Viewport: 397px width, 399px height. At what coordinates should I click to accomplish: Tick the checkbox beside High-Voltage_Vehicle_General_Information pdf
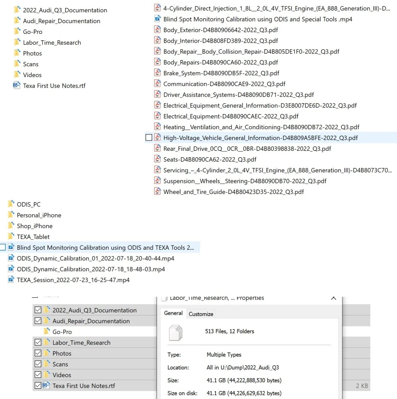tap(149, 138)
